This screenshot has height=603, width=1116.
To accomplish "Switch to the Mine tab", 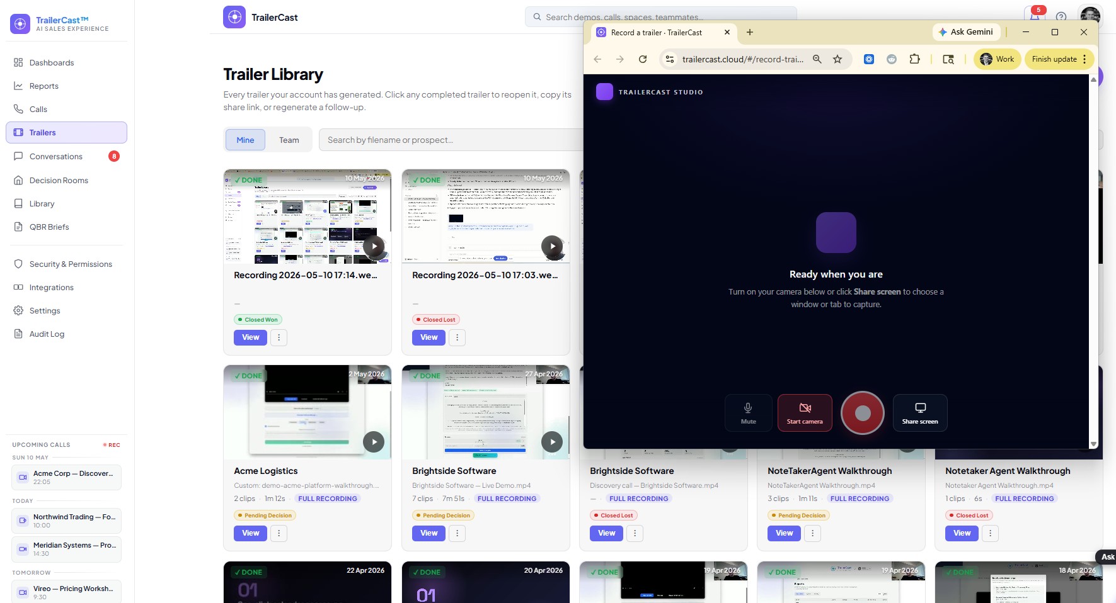I will (245, 140).
